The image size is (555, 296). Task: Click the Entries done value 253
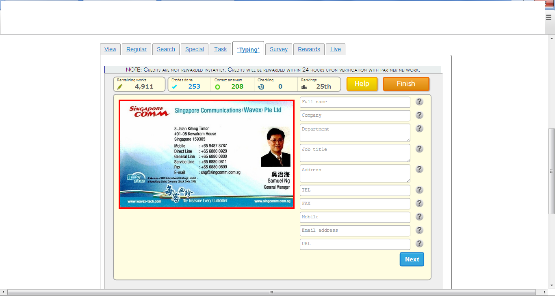[194, 87]
